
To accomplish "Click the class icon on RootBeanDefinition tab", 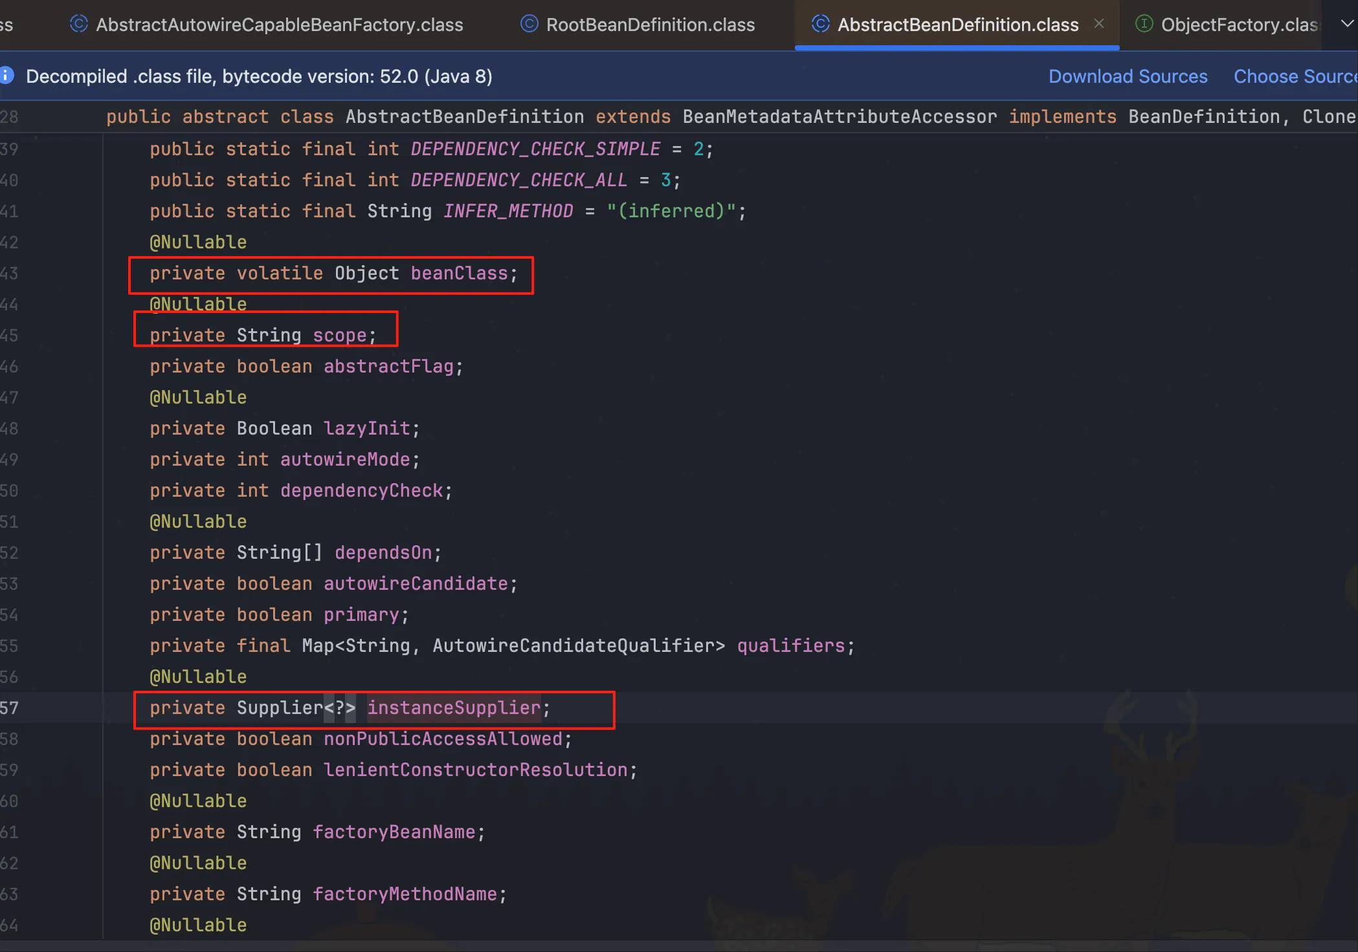I will tap(529, 25).
